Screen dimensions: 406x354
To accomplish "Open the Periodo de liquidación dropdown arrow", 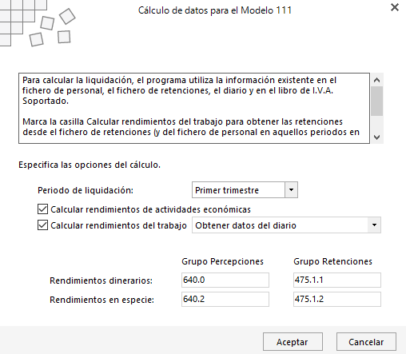I will [291, 190].
